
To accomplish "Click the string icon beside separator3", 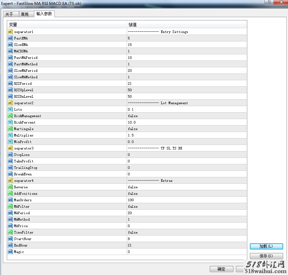I will click(x=10, y=148).
